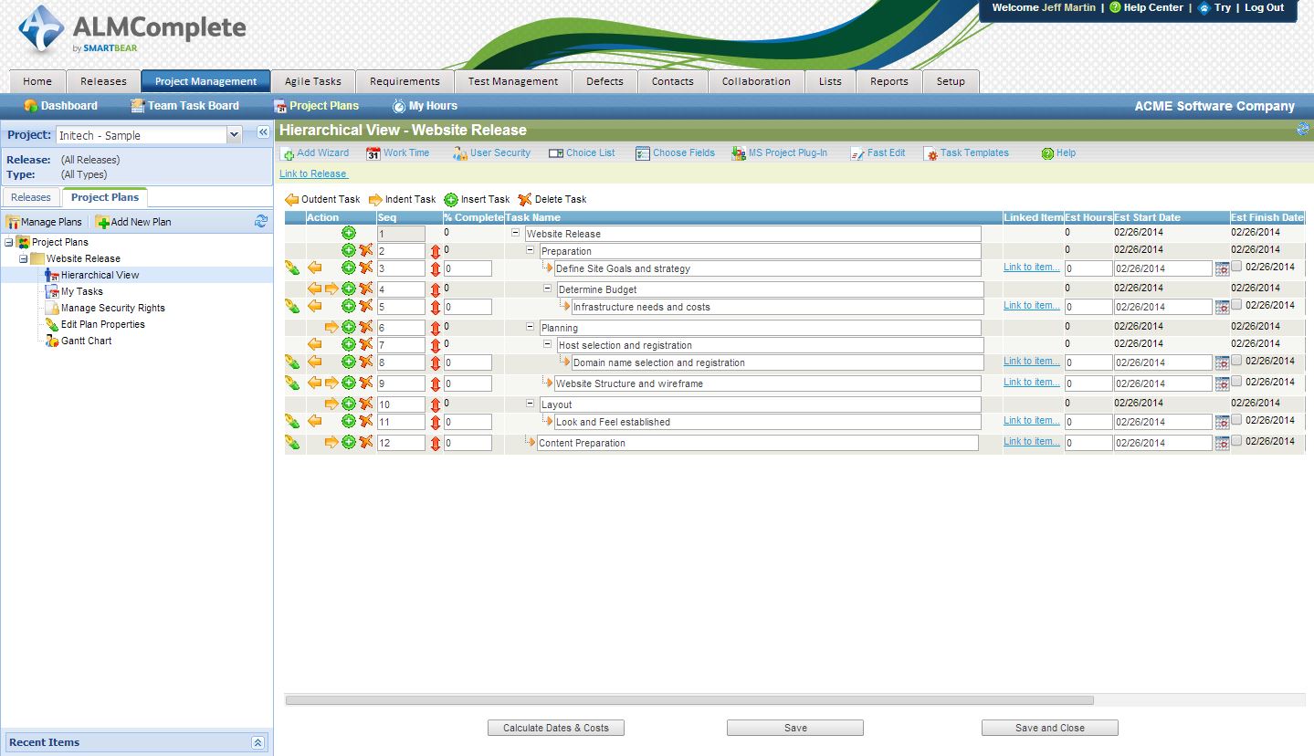Edit task row 3 using pencil icon
The width and height of the screenshot is (1314, 756).
tap(292, 268)
